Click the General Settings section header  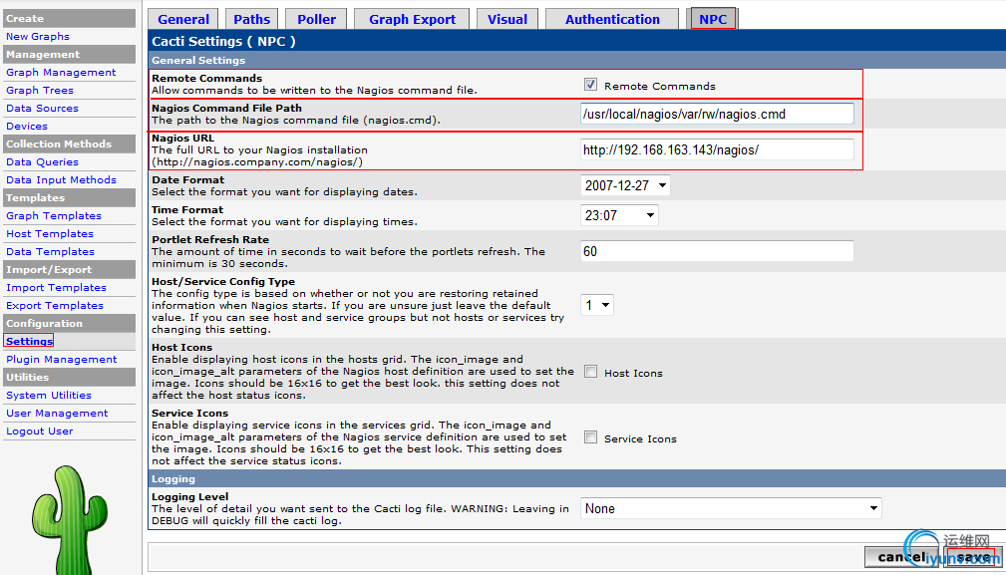(198, 60)
